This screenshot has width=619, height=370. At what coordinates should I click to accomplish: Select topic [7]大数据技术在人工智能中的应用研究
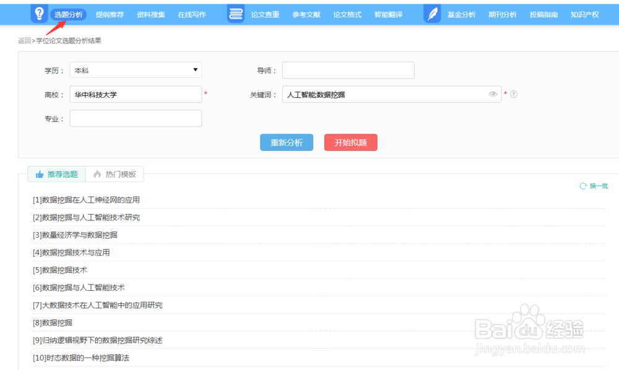(98, 305)
